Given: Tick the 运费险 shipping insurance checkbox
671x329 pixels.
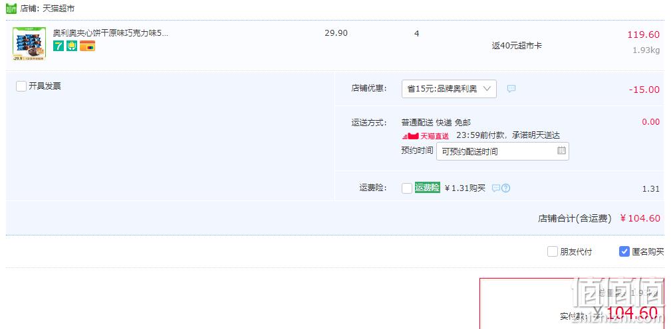Looking at the screenshot, I should coord(407,188).
